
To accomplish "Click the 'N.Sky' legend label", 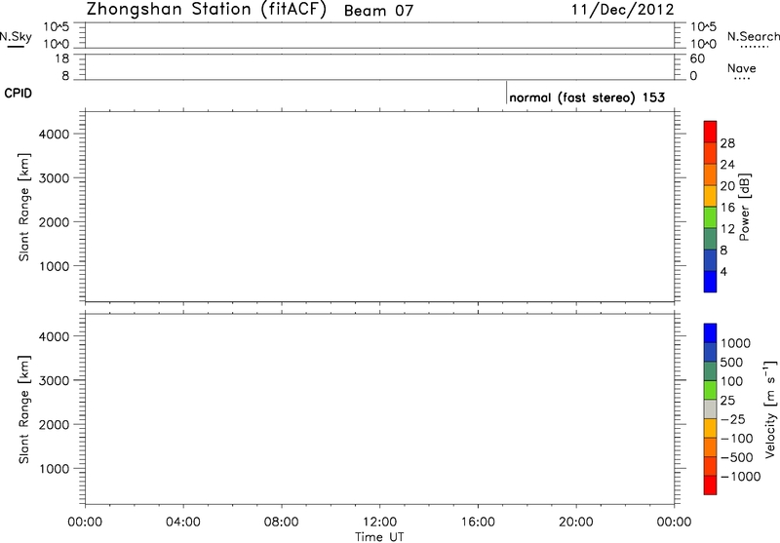I will pos(16,37).
